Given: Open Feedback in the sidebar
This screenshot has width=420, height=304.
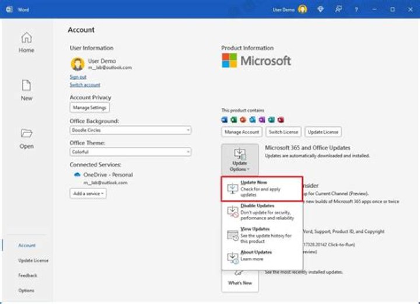Looking at the screenshot, I should pyautogui.click(x=27, y=275).
